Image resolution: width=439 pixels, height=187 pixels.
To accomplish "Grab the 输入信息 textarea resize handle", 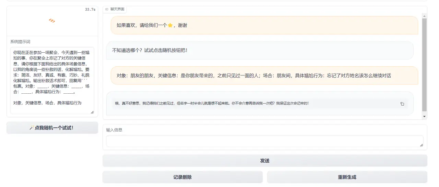I will [x=421, y=145].
